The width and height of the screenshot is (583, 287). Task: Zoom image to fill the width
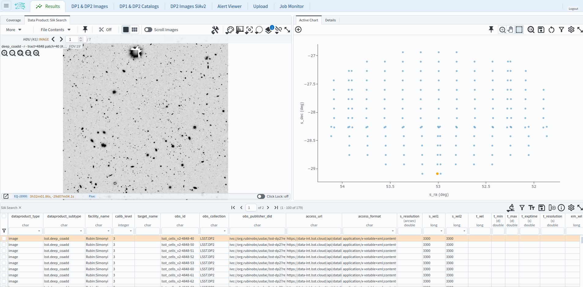point(28,53)
